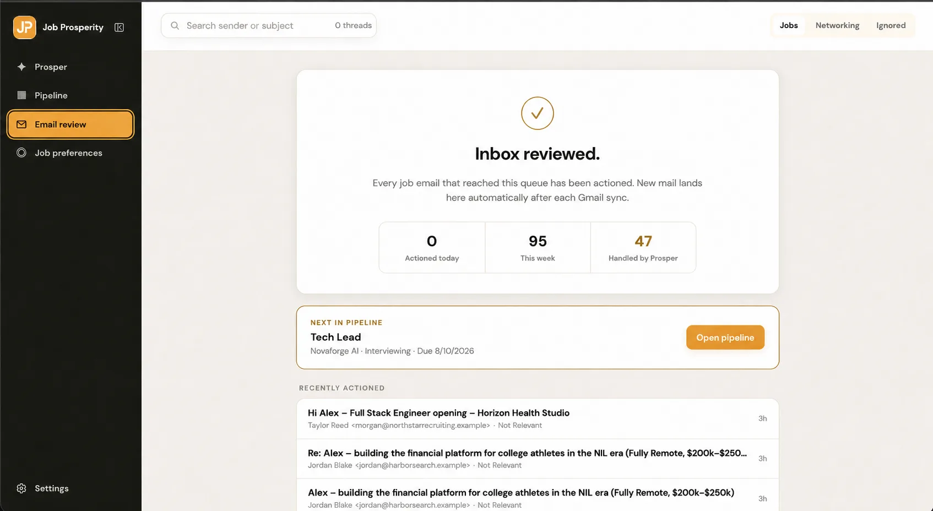Click the Inbox reviewed checkmark icon
This screenshot has width=933, height=511.
coord(537,113)
